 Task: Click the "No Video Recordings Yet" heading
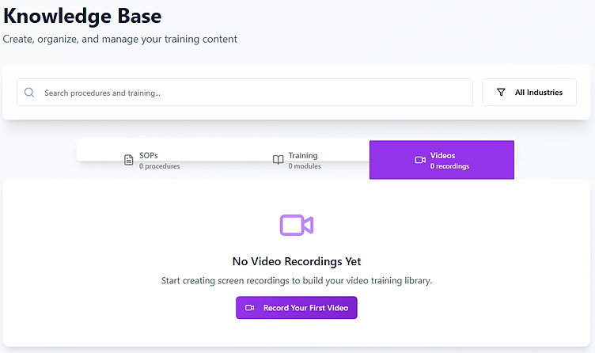(x=297, y=261)
